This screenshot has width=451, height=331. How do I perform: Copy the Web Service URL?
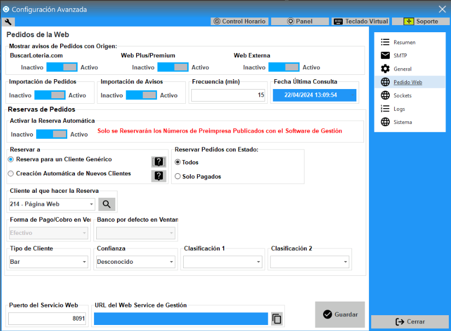[x=277, y=319]
